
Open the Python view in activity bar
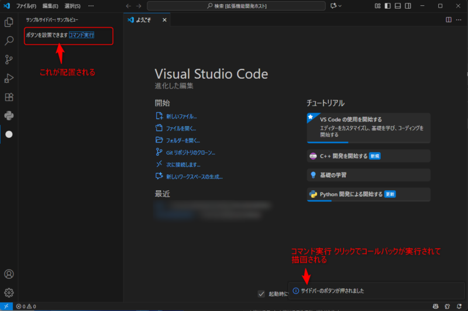tap(9, 115)
